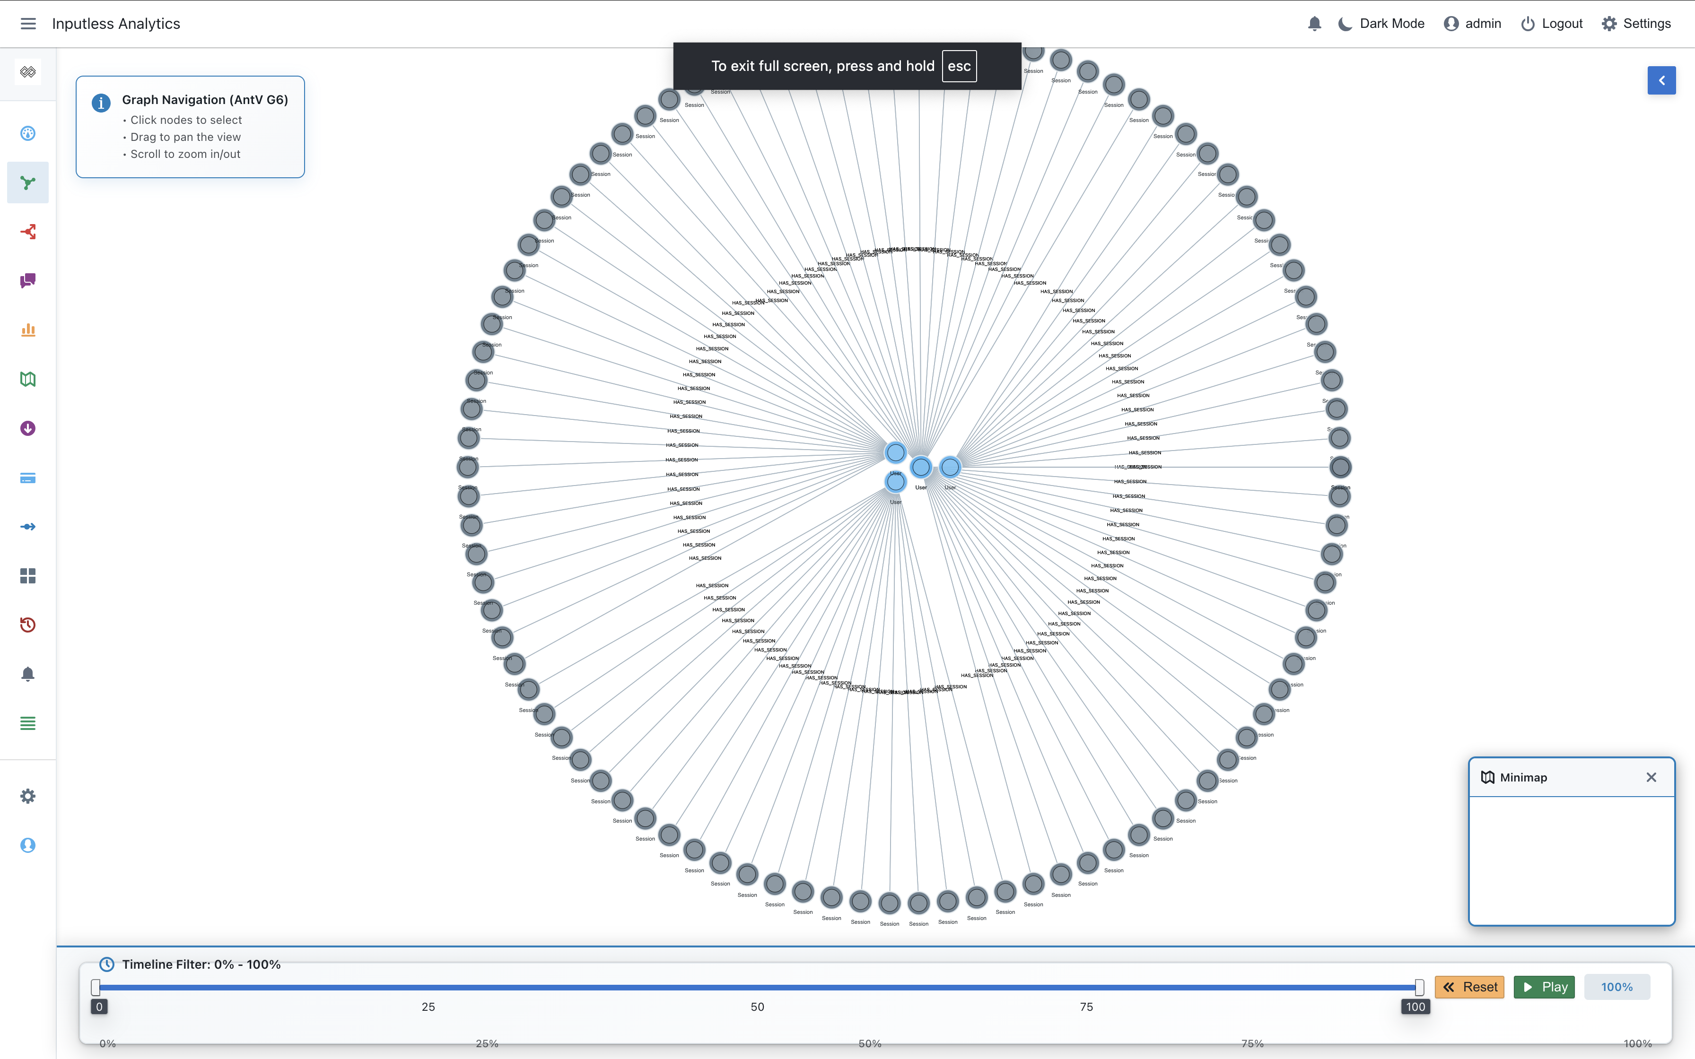Open the dashboard gauge panel
1695x1059 pixels.
point(28,133)
